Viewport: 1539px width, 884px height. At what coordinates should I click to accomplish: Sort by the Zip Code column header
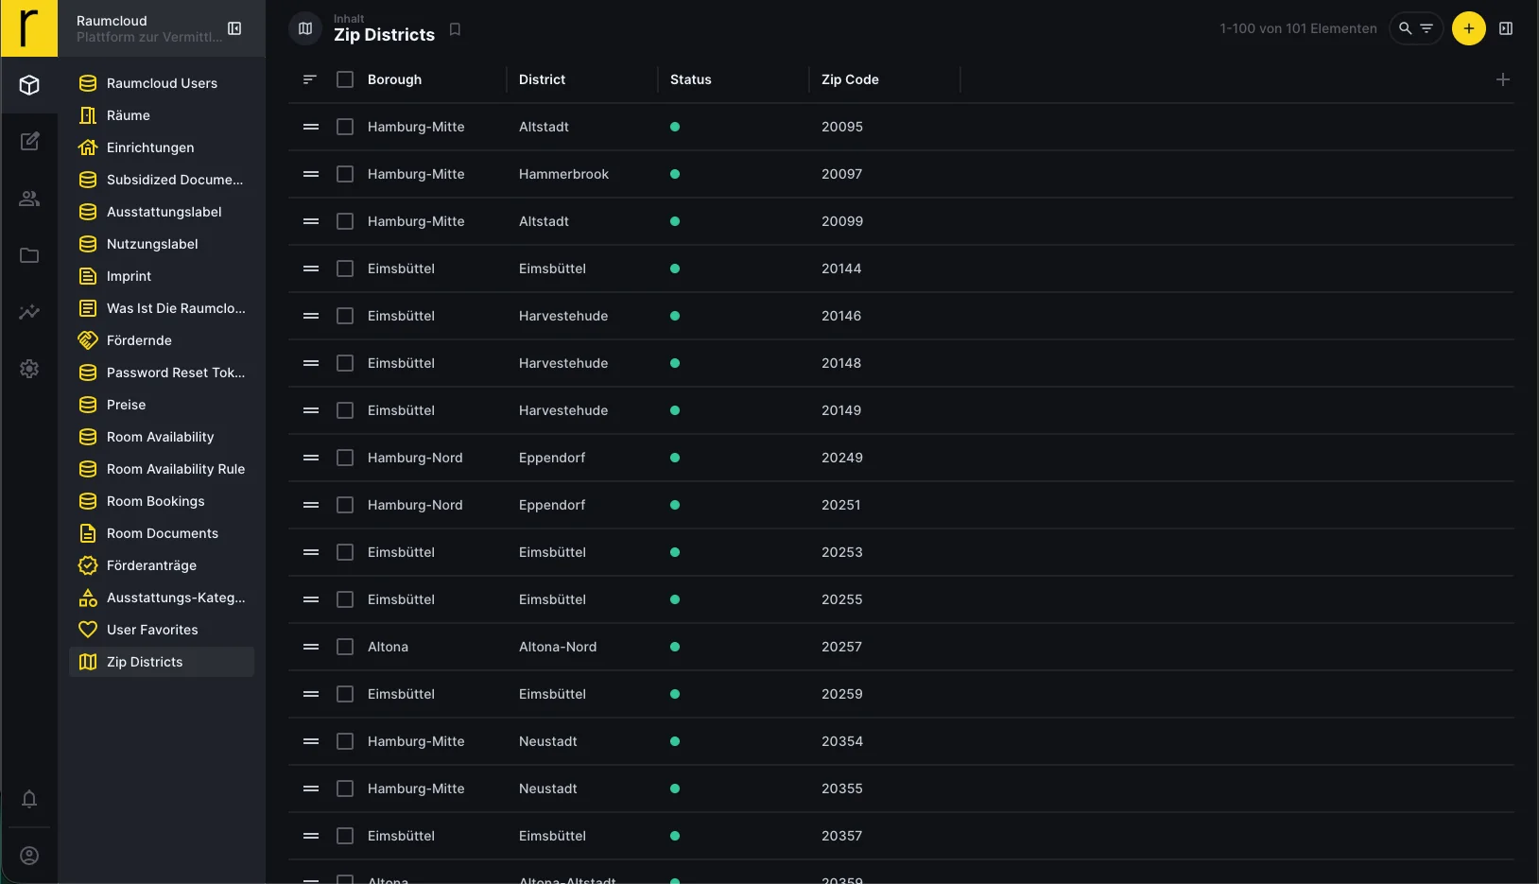850,79
